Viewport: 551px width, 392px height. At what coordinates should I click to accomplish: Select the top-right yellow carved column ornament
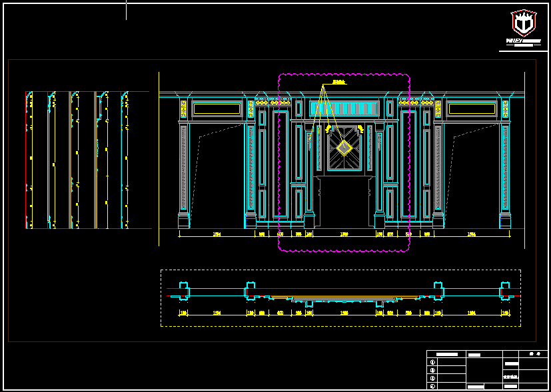[x=505, y=108]
